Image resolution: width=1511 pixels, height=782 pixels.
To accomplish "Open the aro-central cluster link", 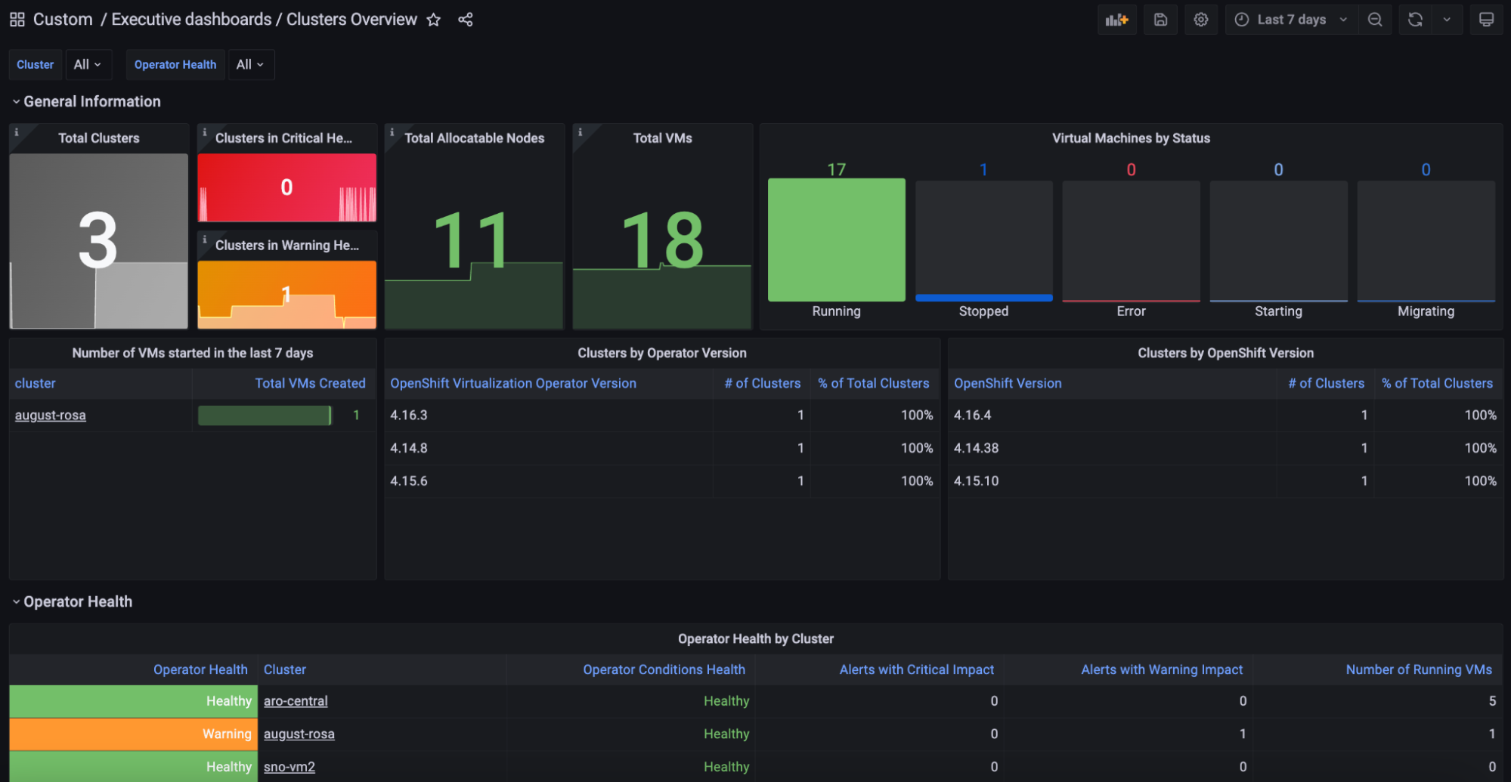I will click(296, 701).
